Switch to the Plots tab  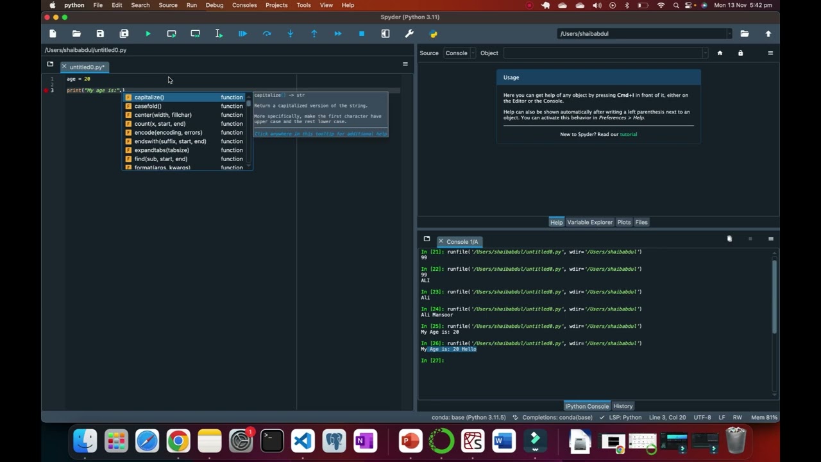pyautogui.click(x=624, y=222)
